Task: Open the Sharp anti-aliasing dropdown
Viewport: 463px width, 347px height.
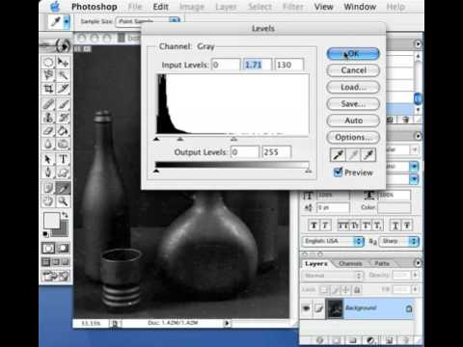Action: pos(399,241)
